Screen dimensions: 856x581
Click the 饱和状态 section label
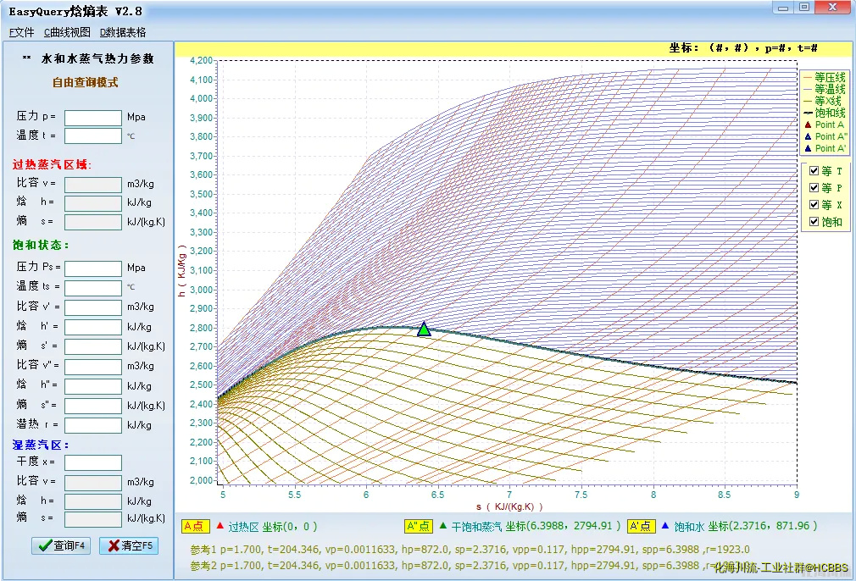click(41, 245)
